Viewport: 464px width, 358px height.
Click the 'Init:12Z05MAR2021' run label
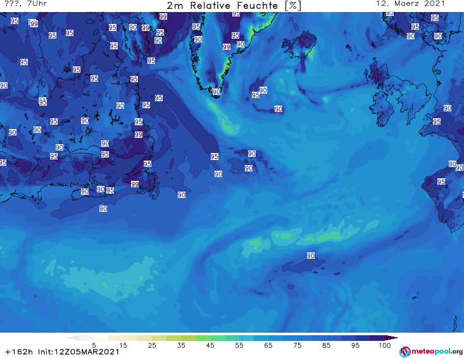click(x=78, y=352)
